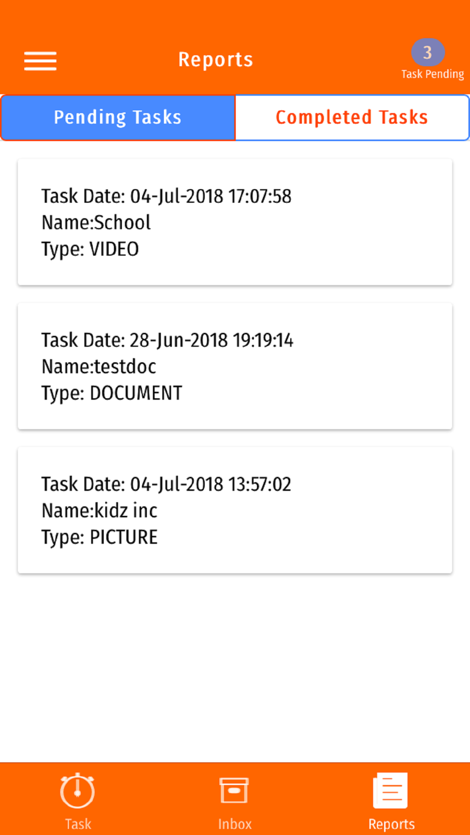Tap the "Reports" label in bottom navigation
Viewport: 470px width, 835px height.
click(x=392, y=824)
